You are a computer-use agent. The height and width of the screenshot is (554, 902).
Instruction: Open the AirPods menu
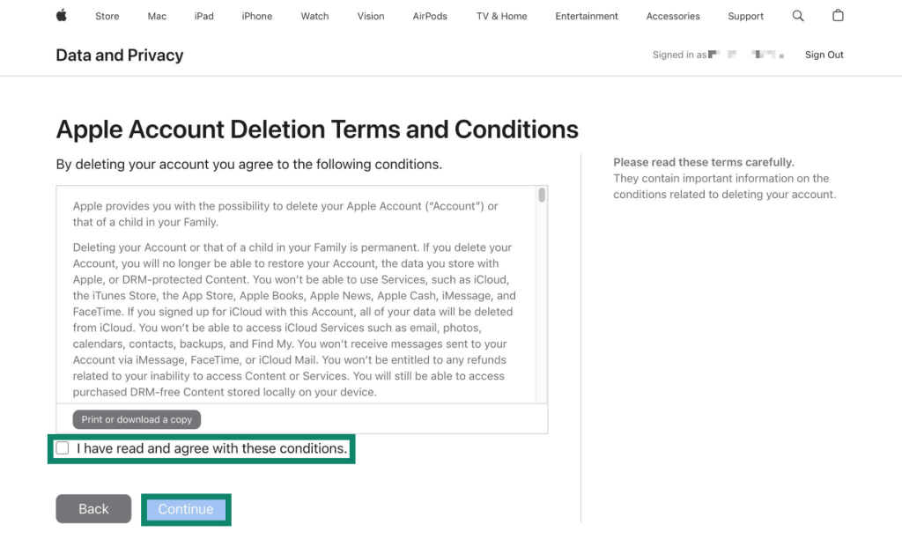click(430, 16)
